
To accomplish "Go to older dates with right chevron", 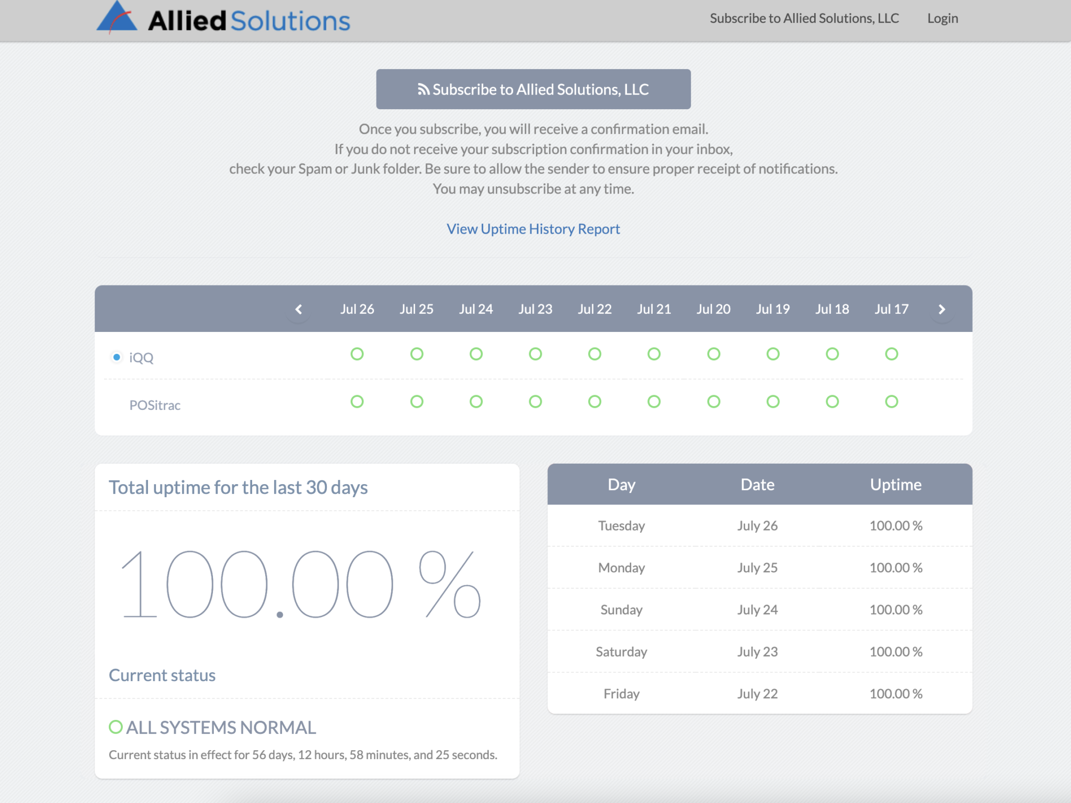I will 942,309.
